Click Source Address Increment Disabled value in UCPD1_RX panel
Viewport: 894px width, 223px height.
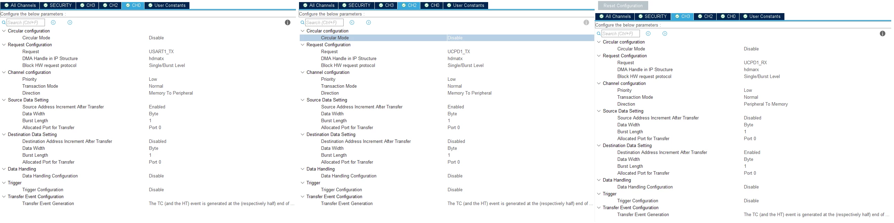click(x=752, y=118)
